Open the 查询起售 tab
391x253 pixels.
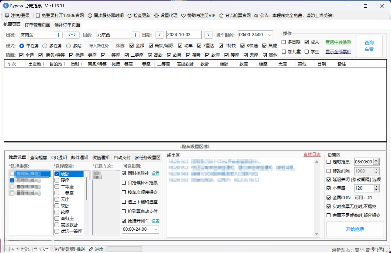39,158
